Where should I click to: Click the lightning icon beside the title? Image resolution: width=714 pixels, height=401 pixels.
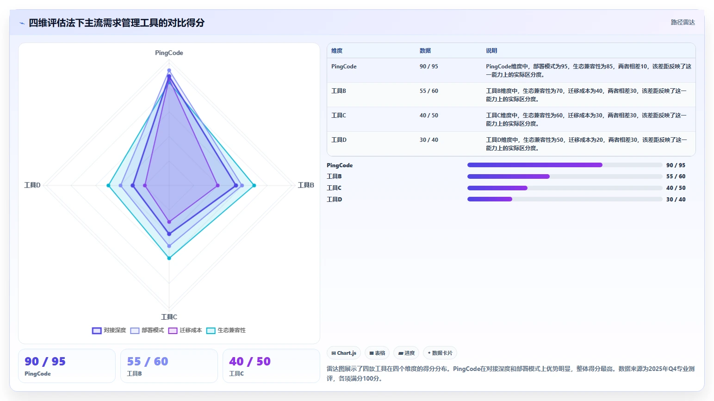point(22,23)
